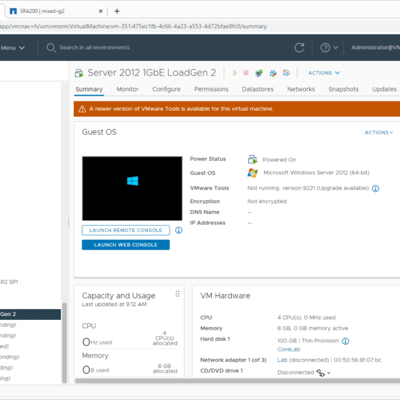This screenshot has height=400, width=400.
Task: Open the Guest OS panel Actions dropdown
Action: point(379,133)
